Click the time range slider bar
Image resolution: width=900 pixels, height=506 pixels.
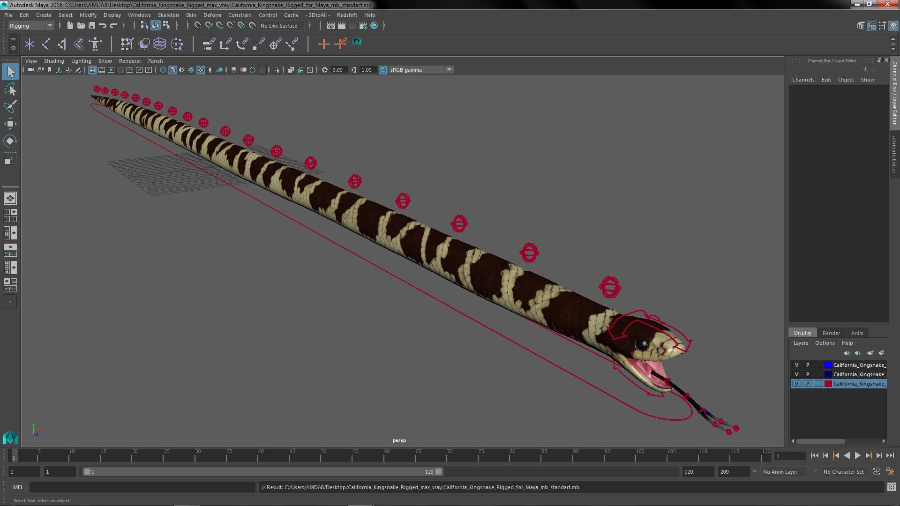click(x=262, y=472)
